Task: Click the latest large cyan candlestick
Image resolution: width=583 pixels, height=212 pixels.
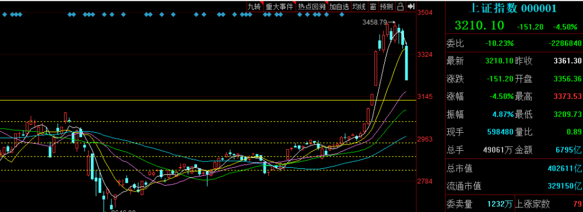Action: click(406, 63)
